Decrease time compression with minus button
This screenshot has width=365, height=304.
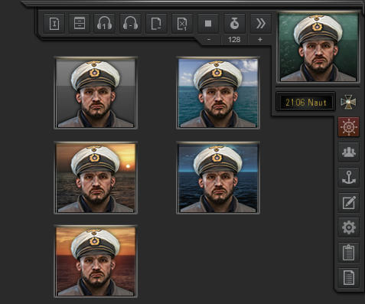(x=209, y=40)
